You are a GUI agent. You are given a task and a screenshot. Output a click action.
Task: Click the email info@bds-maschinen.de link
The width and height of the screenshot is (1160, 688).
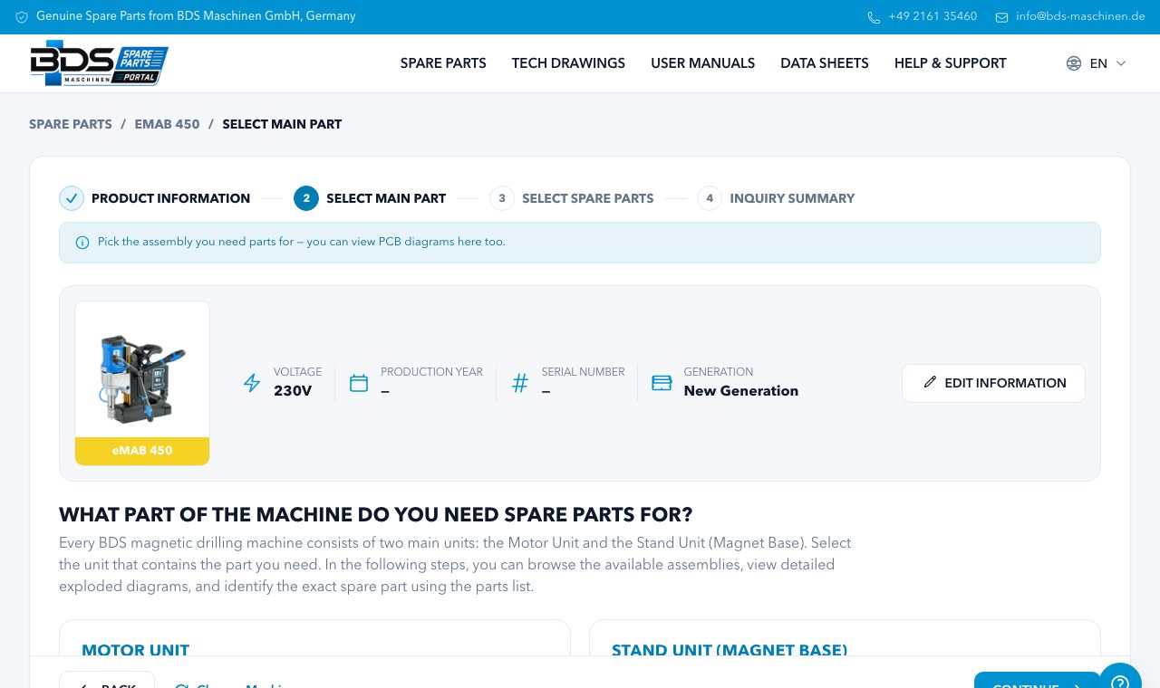tap(1080, 16)
